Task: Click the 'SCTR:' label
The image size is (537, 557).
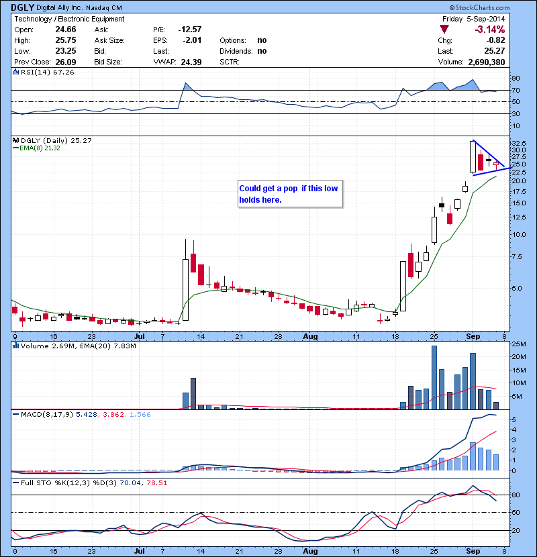Action: tap(229, 62)
